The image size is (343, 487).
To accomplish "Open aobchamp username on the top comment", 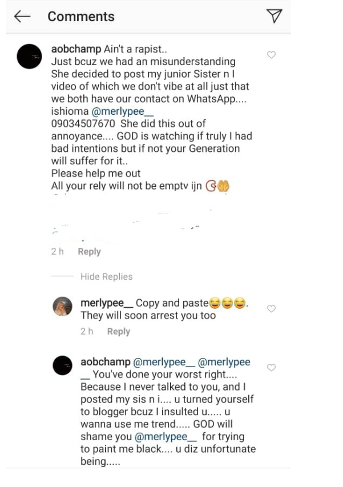I will [x=76, y=49].
